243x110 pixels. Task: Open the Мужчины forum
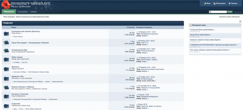tap(15, 67)
